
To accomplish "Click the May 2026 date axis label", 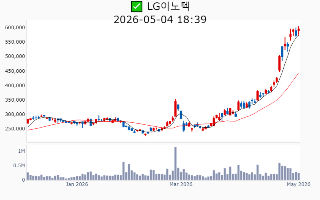I will pyautogui.click(x=298, y=184).
